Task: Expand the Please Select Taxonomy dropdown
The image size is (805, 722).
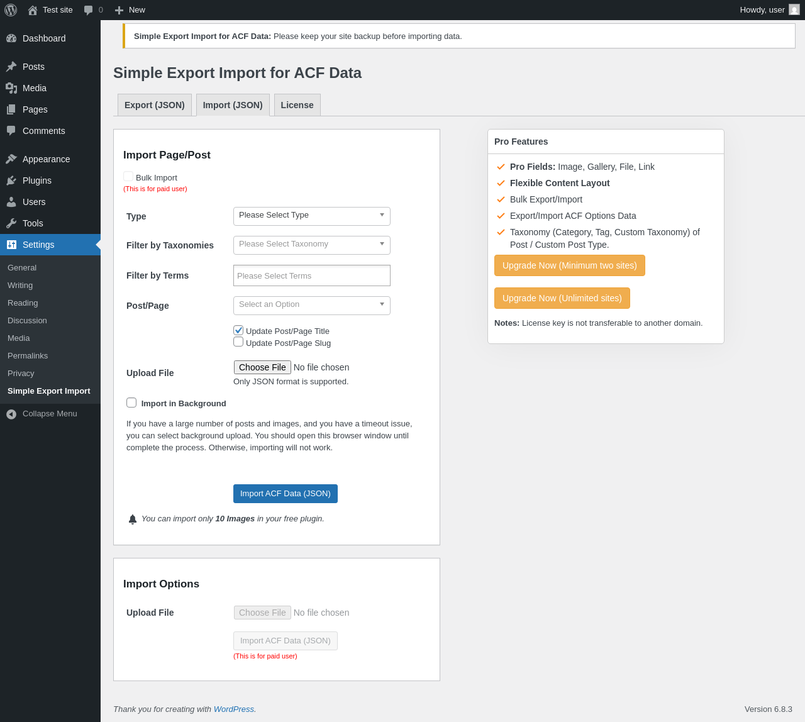Action: 311,245
